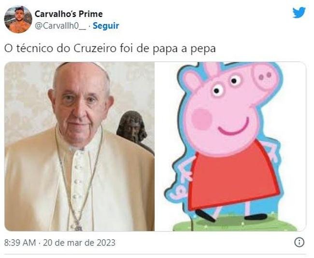Click the Seguir follow link
The width and height of the screenshot is (314, 258).
coord(106,26)
